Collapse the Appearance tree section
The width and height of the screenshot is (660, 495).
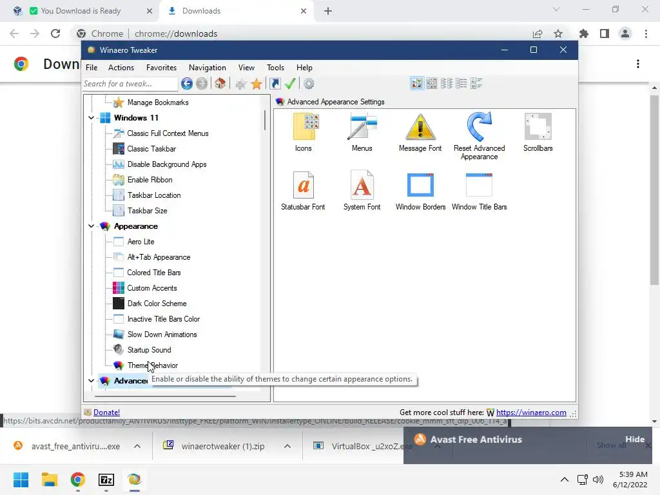click(x=92, y=226)
